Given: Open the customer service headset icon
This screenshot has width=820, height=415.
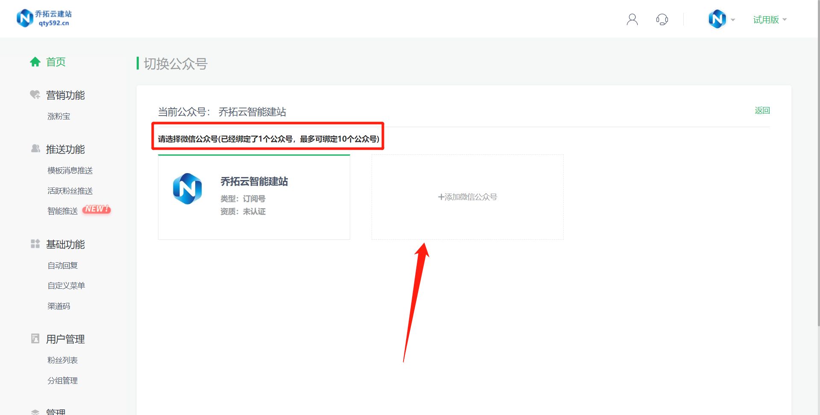Looking at the screenshot, I should point(662,19).
